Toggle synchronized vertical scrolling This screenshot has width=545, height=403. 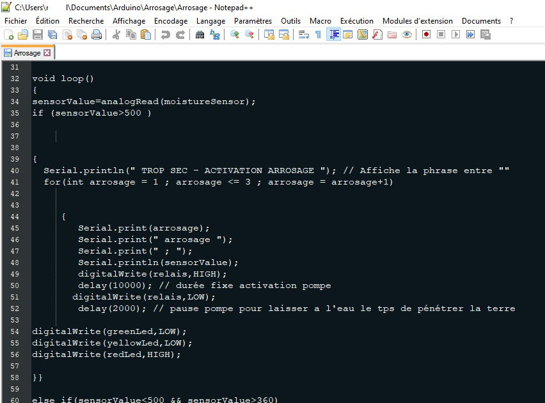click(269, 34)
